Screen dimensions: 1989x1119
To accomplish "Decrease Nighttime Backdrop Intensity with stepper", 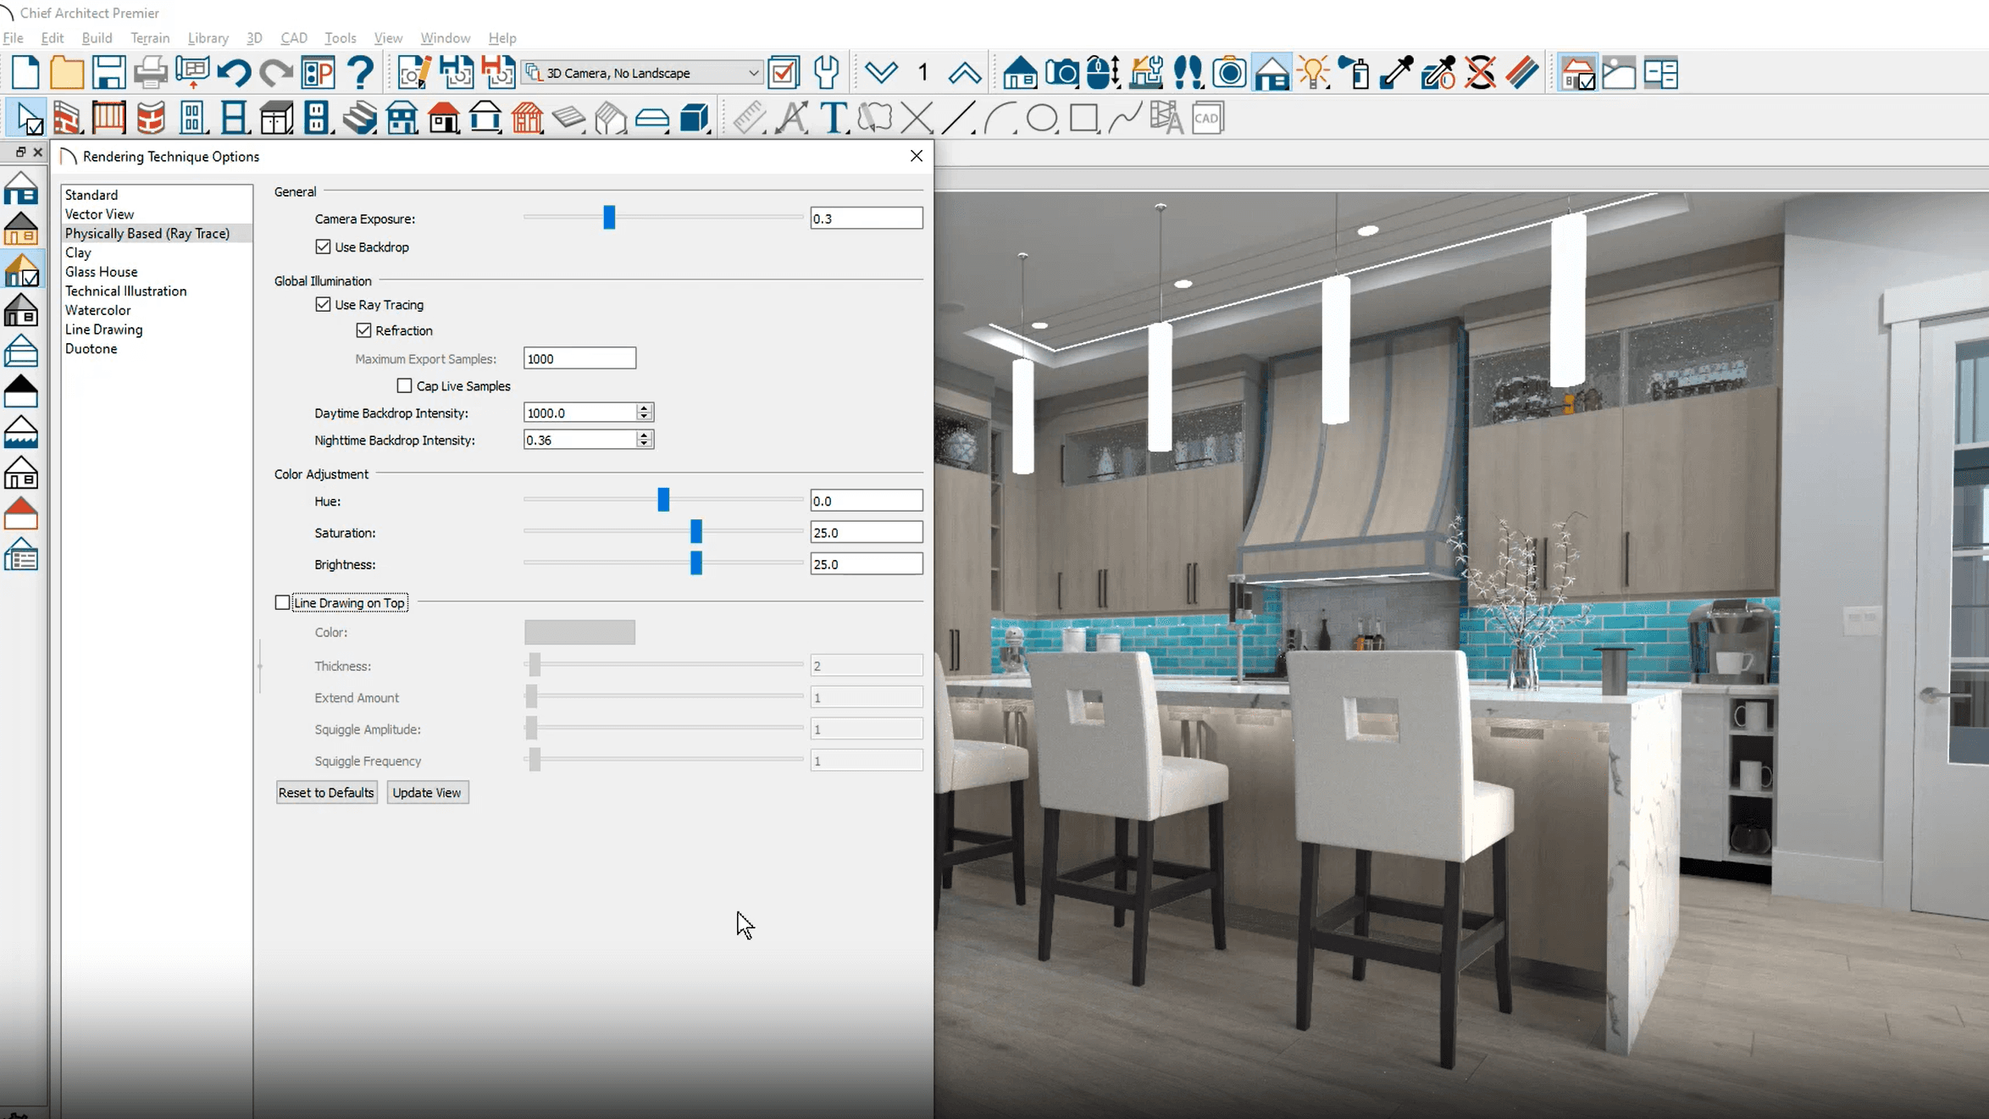I will pos(644,444).
